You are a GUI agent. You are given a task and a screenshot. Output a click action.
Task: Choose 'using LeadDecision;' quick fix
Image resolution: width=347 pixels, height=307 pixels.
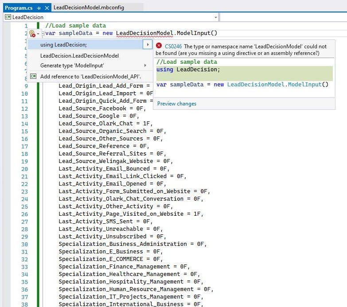[64, 45]
